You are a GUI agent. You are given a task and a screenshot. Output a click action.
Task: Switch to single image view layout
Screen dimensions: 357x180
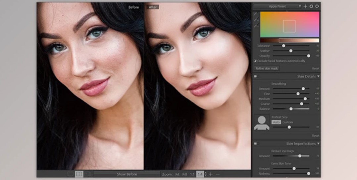click(x=70, y=174)
